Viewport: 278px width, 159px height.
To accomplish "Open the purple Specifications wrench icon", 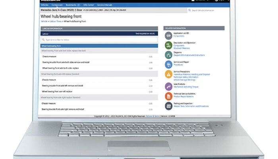I will point(168,85).
